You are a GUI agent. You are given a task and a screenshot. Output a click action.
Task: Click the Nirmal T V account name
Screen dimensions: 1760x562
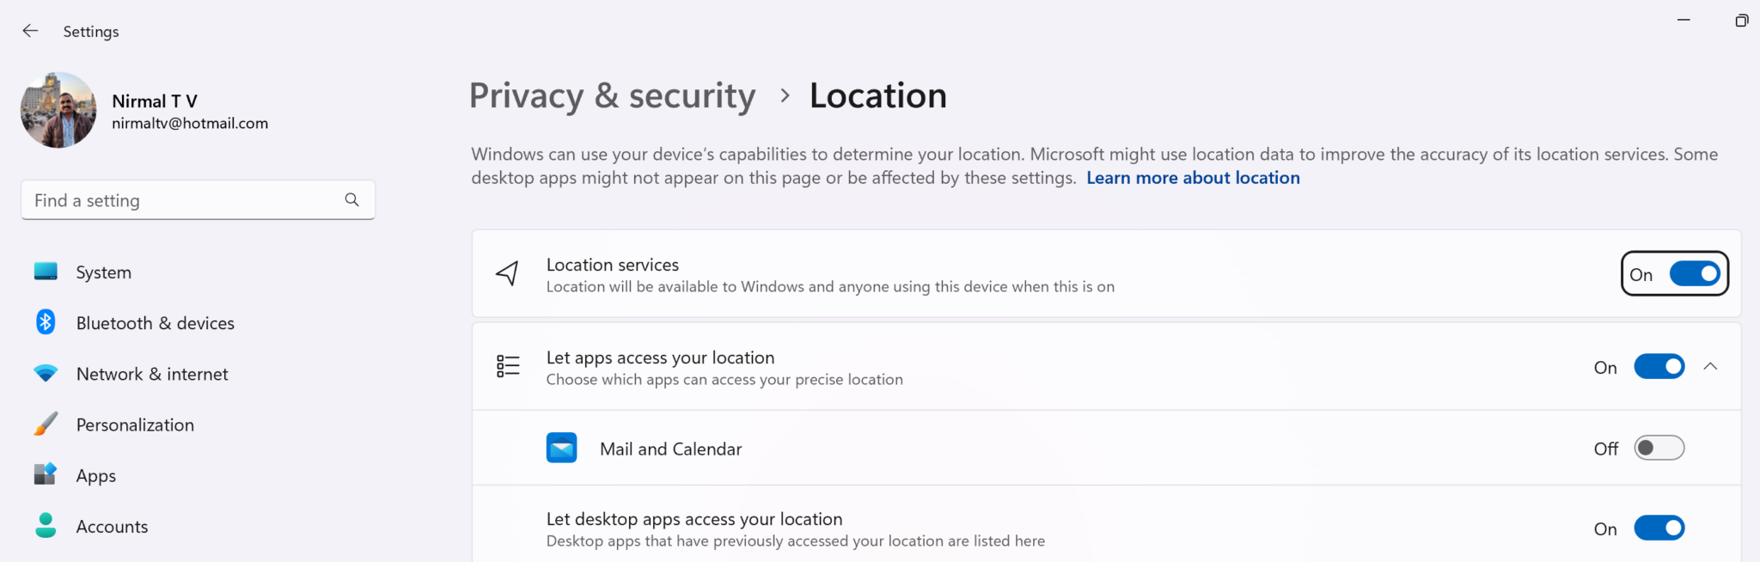[x=155, y=101]
